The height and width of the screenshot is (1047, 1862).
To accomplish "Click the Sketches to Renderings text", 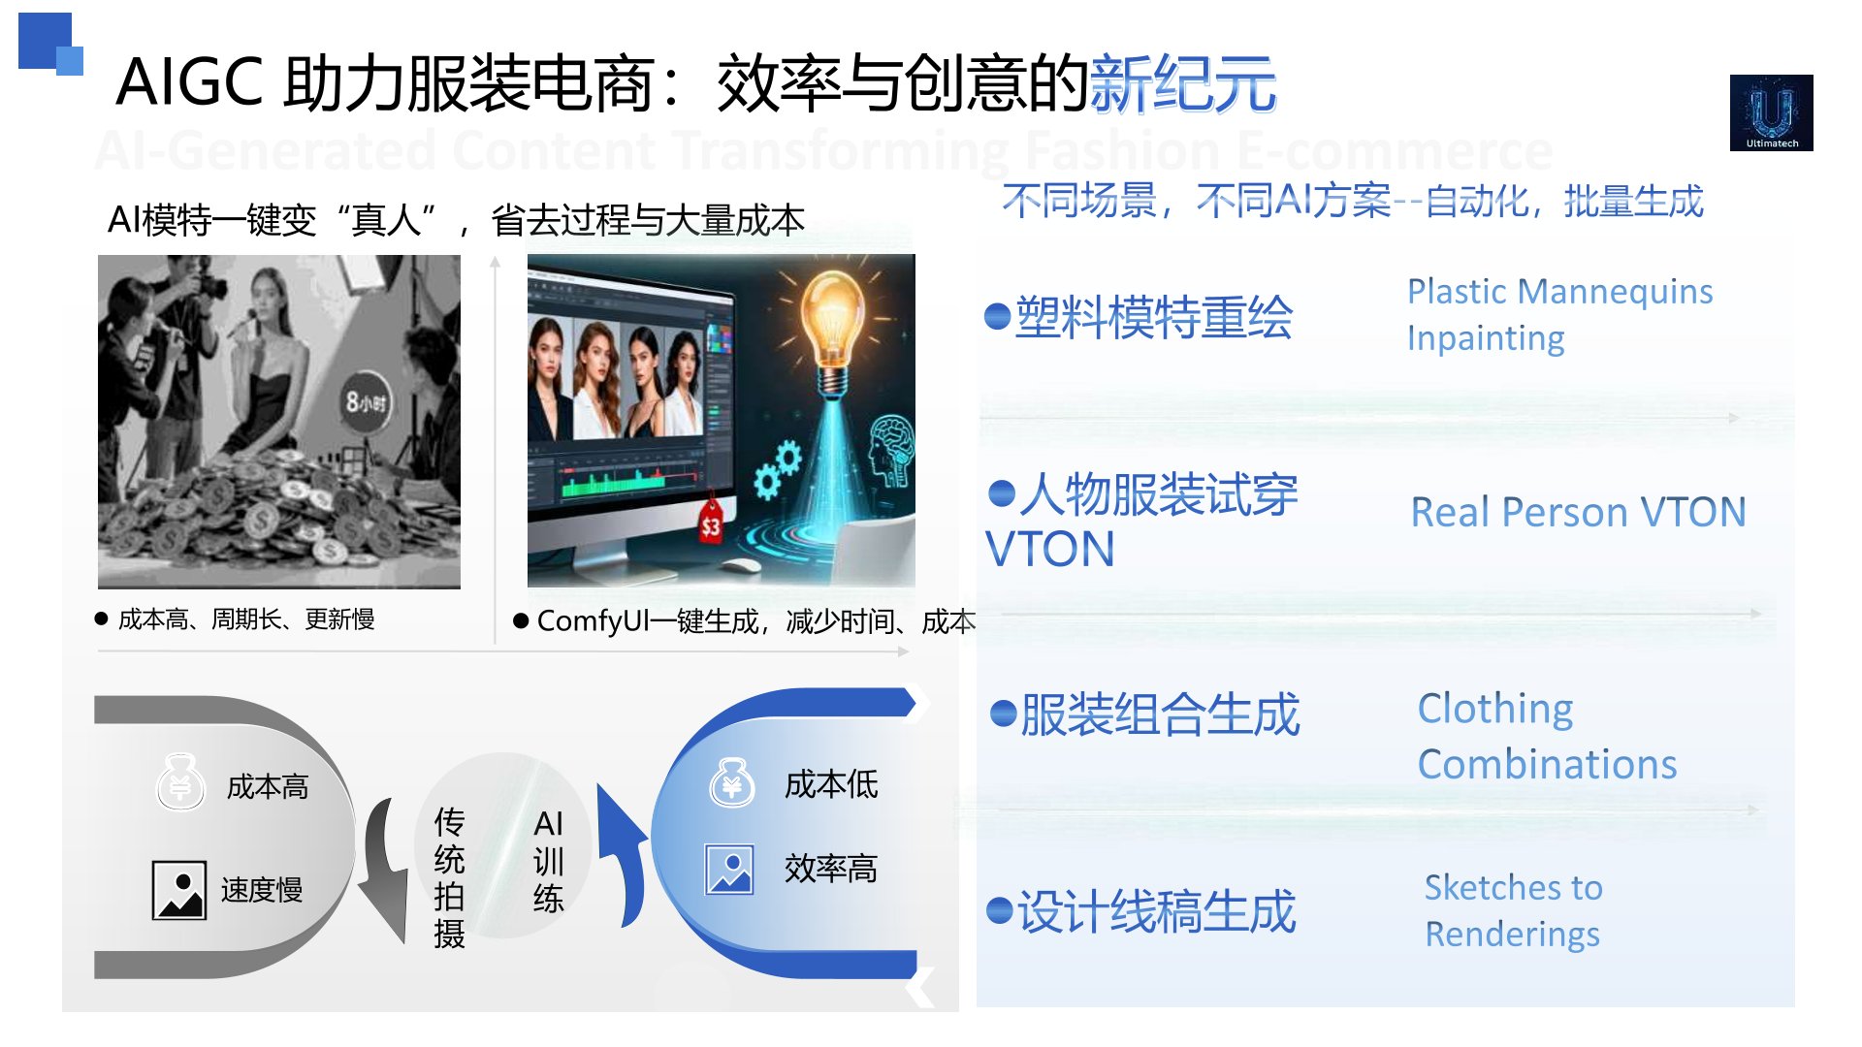I will [1513, 910].
